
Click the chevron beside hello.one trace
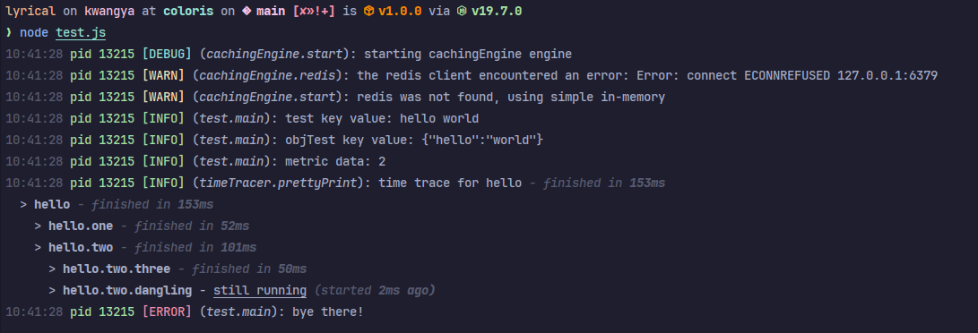click(38, 226)
